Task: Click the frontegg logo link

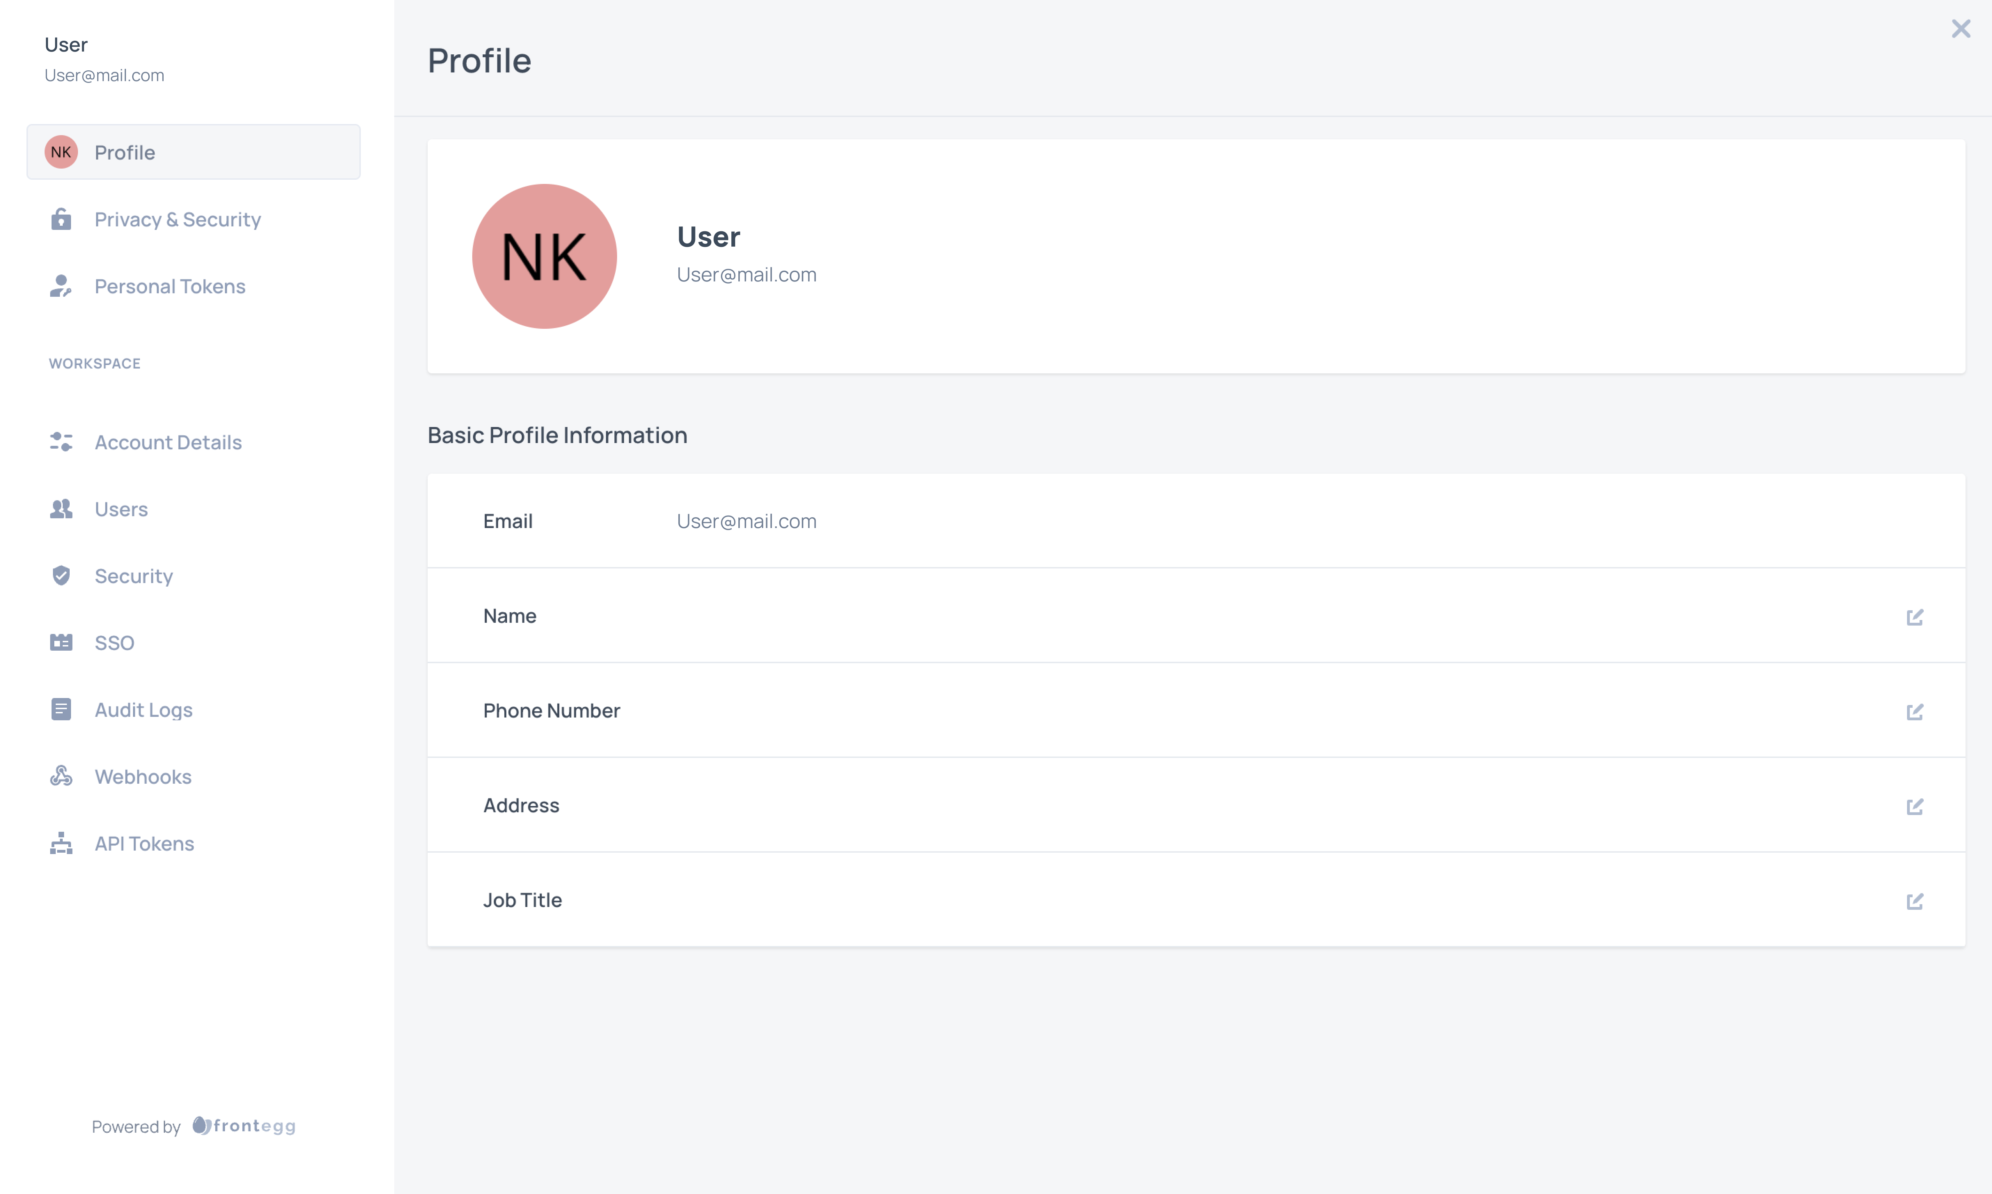Action: (244, 1126)
